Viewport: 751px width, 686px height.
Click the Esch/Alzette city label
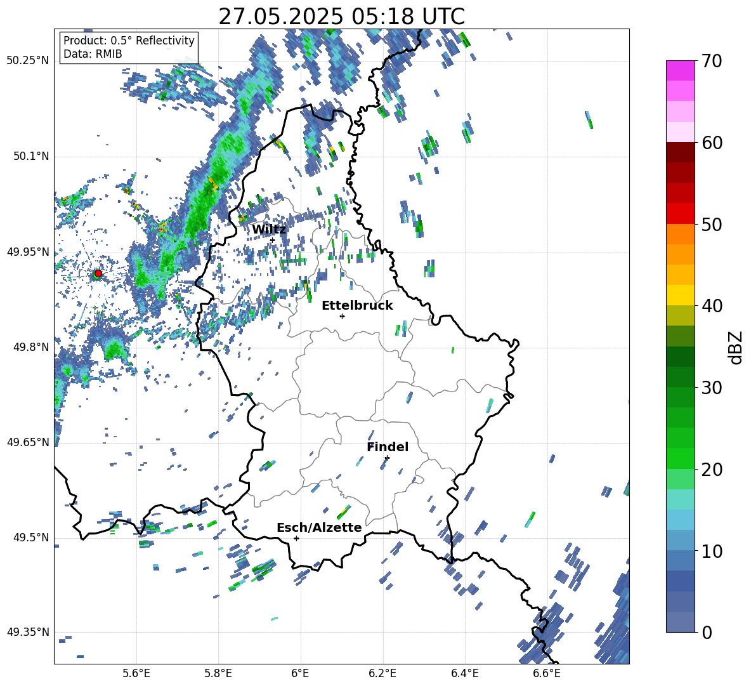(319, 527)
